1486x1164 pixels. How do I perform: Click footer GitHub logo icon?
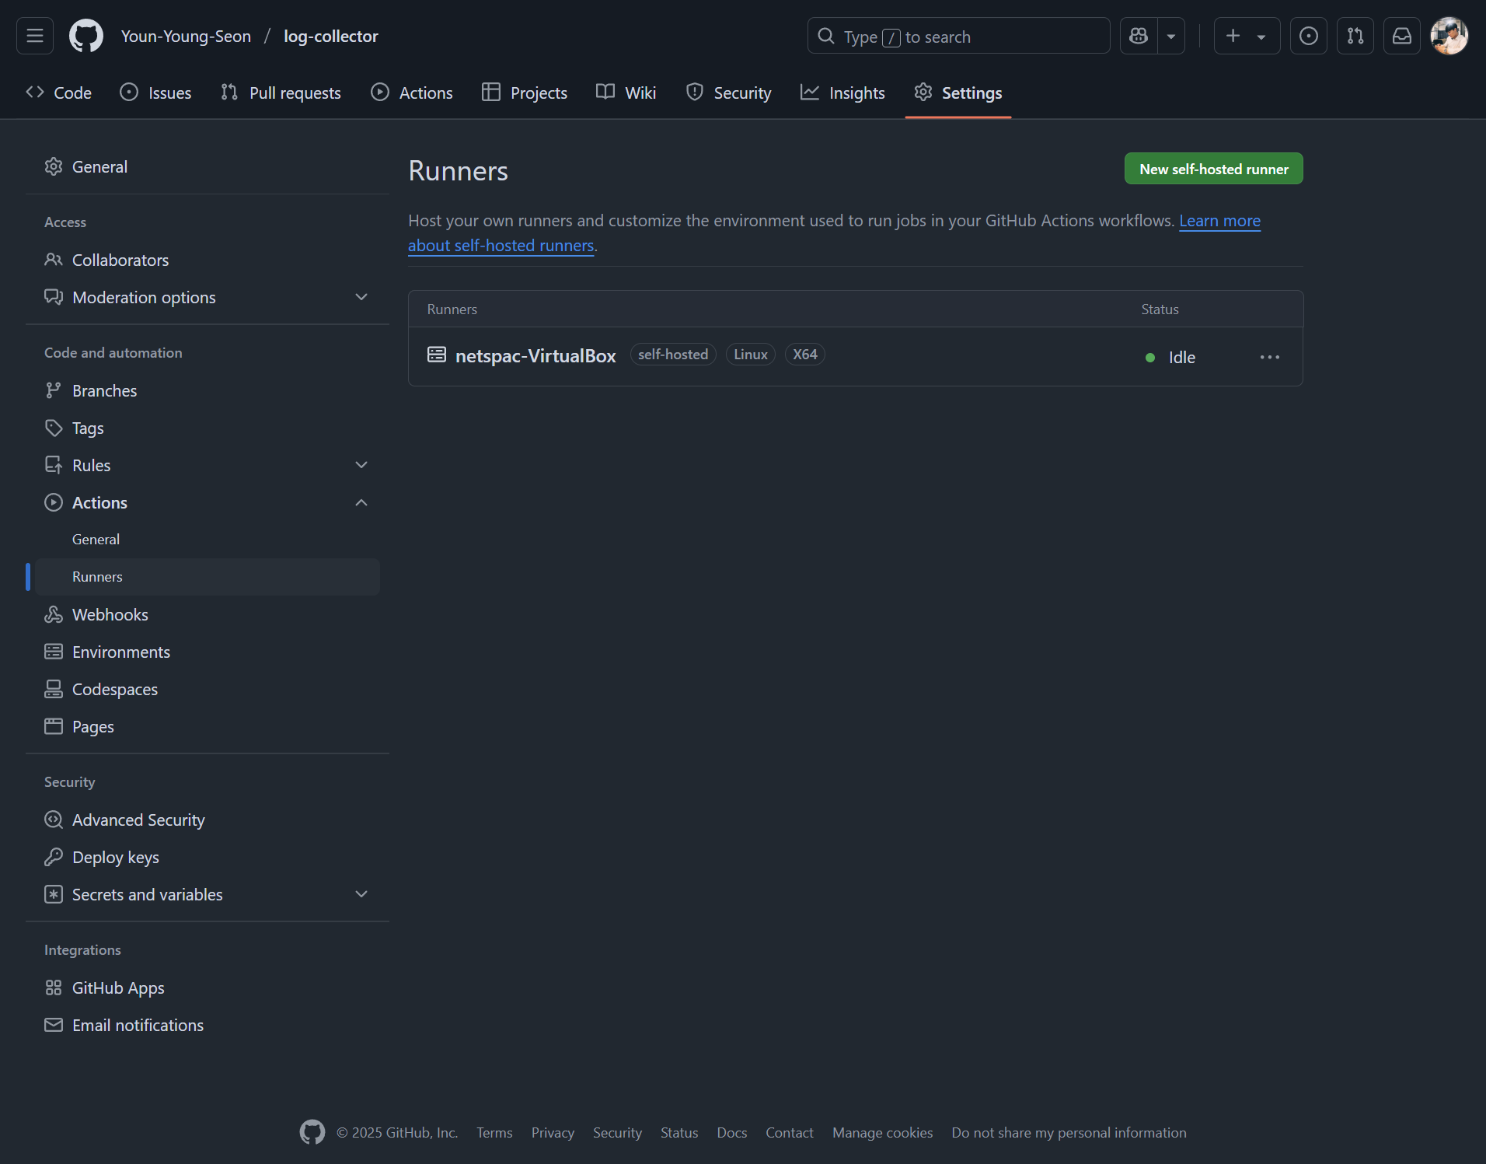pos(312,1132)
